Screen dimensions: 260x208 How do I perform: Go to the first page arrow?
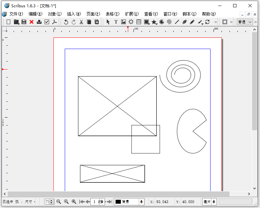(82, 202)
